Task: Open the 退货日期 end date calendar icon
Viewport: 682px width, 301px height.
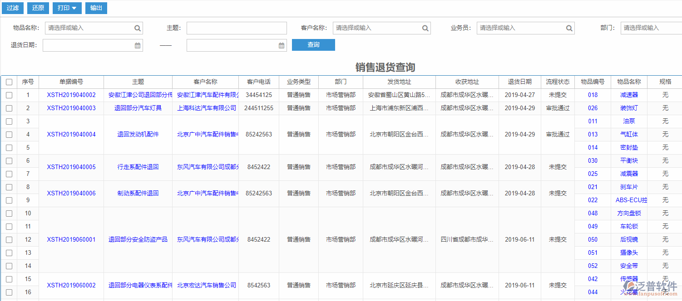Action: click(281, 45)
